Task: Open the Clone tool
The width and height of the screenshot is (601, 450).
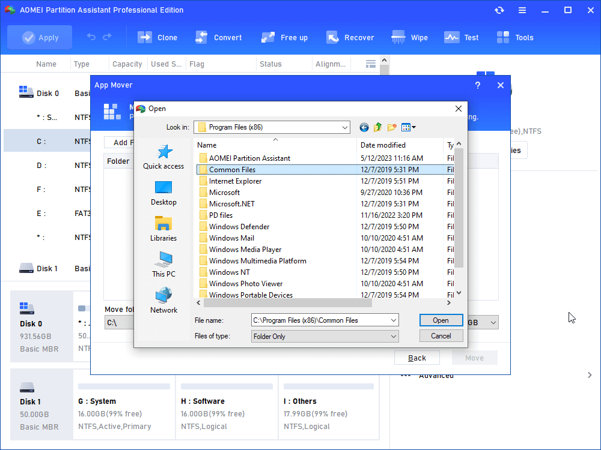Action: [157, 37]
